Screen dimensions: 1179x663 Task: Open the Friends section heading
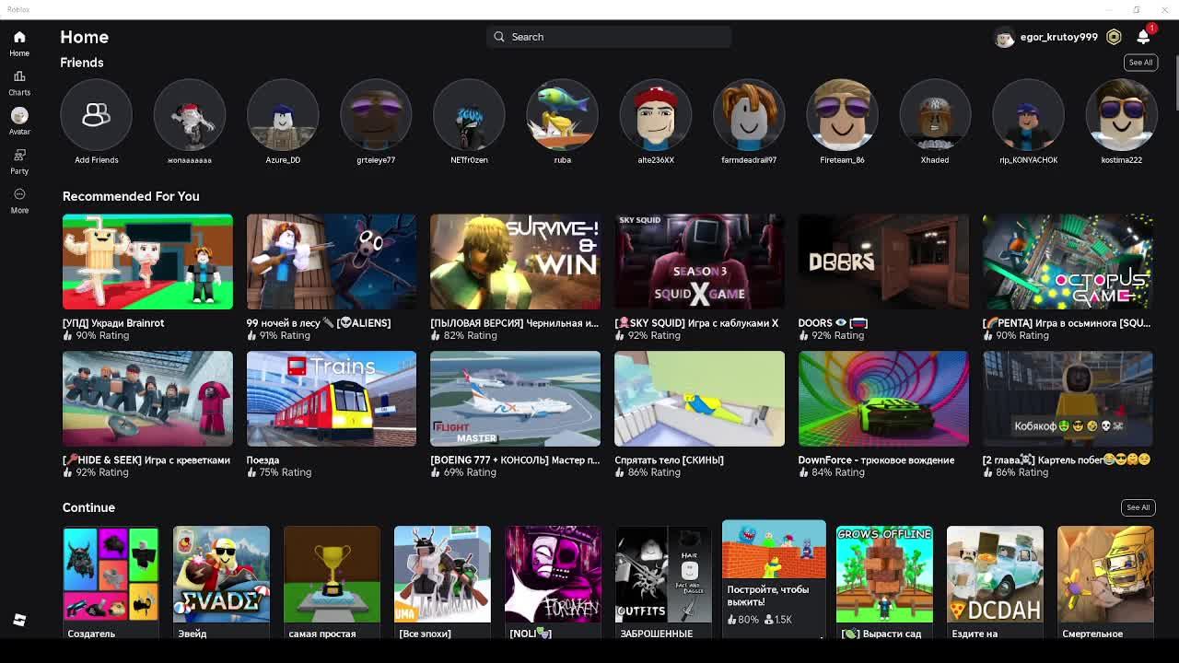tap(82, 63)
